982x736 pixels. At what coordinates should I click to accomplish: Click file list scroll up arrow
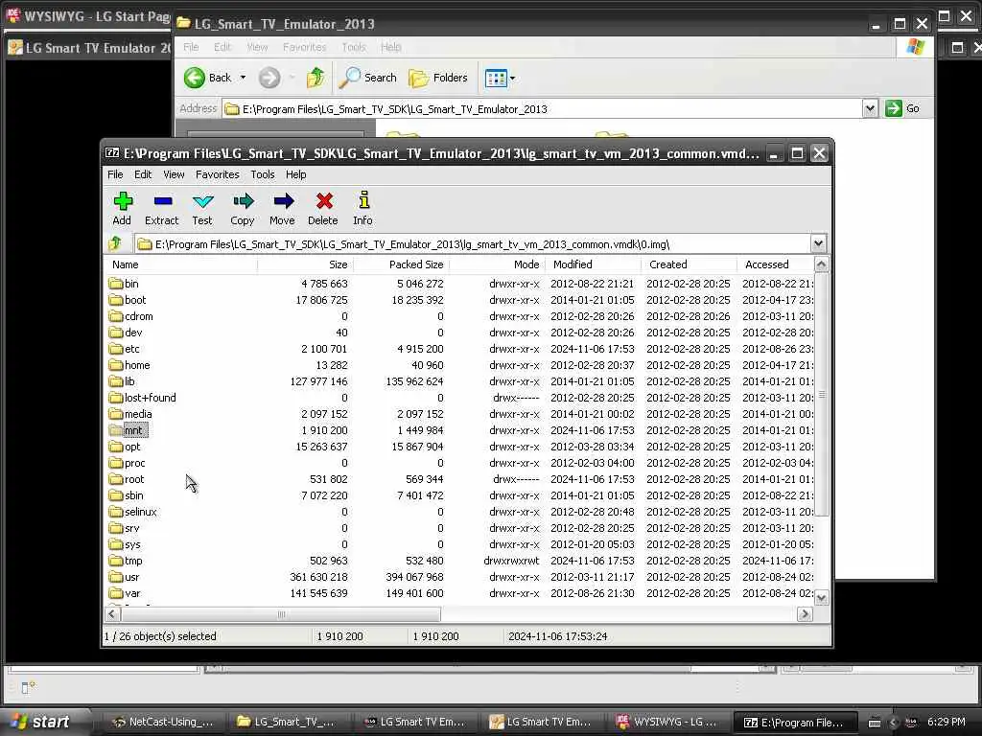[821, 264]
